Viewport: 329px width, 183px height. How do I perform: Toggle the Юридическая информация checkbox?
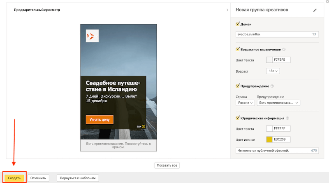238,118
